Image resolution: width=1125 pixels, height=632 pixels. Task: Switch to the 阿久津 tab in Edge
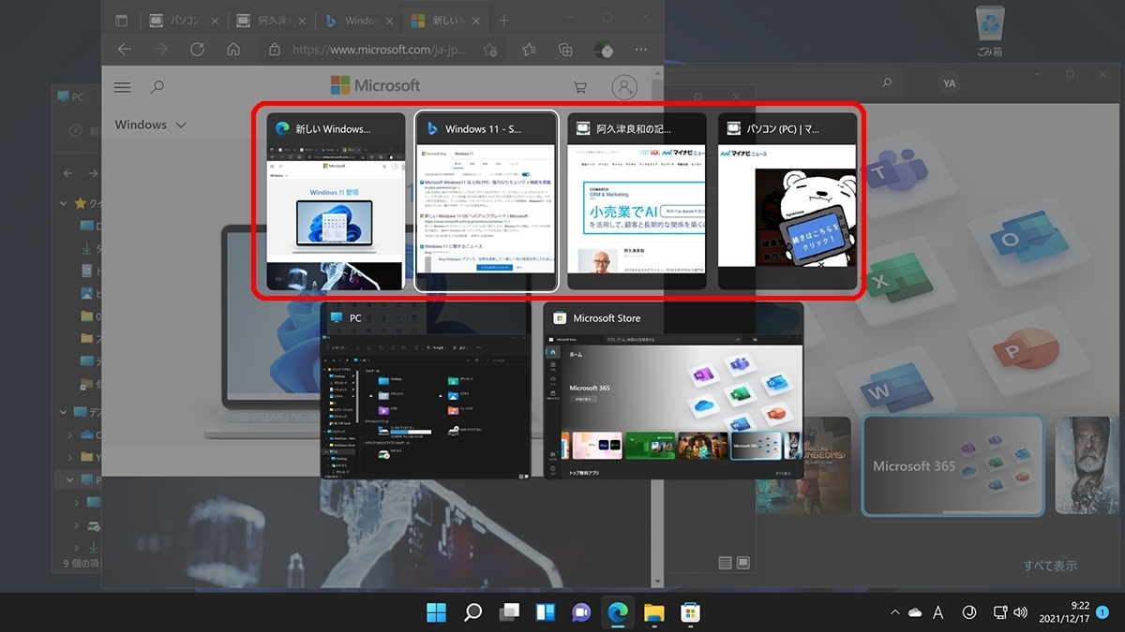click(x=273, y=20)
